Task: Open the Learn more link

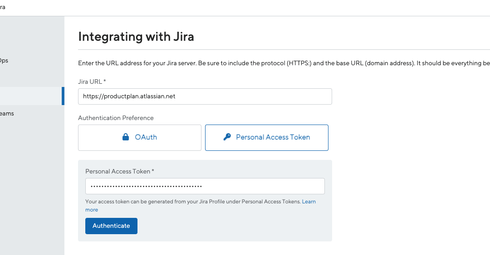Action: pos(309,202)
